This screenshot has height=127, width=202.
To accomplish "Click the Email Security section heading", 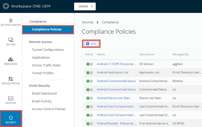I will point(40,86).
